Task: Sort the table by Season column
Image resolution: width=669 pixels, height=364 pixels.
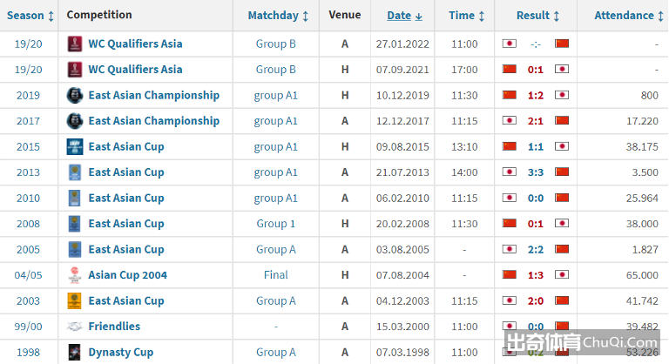Action: 30,16
